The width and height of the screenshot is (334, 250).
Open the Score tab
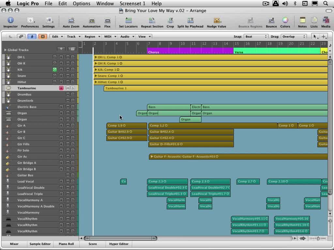point(93,244)
